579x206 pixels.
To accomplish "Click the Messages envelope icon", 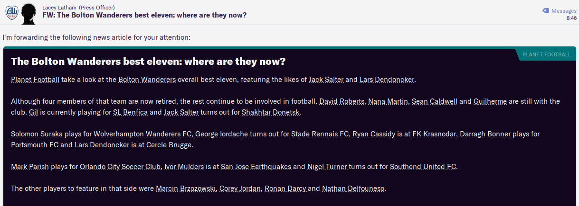I will pyautogui.click(x=546, y=10).
